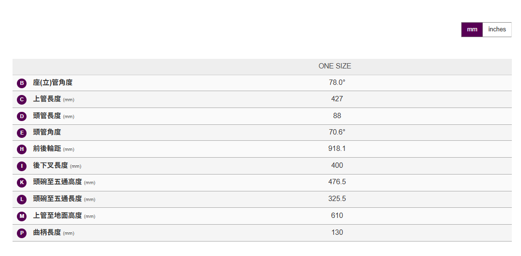Click the 918.1 wheelbase value

[x=337, y=148]
